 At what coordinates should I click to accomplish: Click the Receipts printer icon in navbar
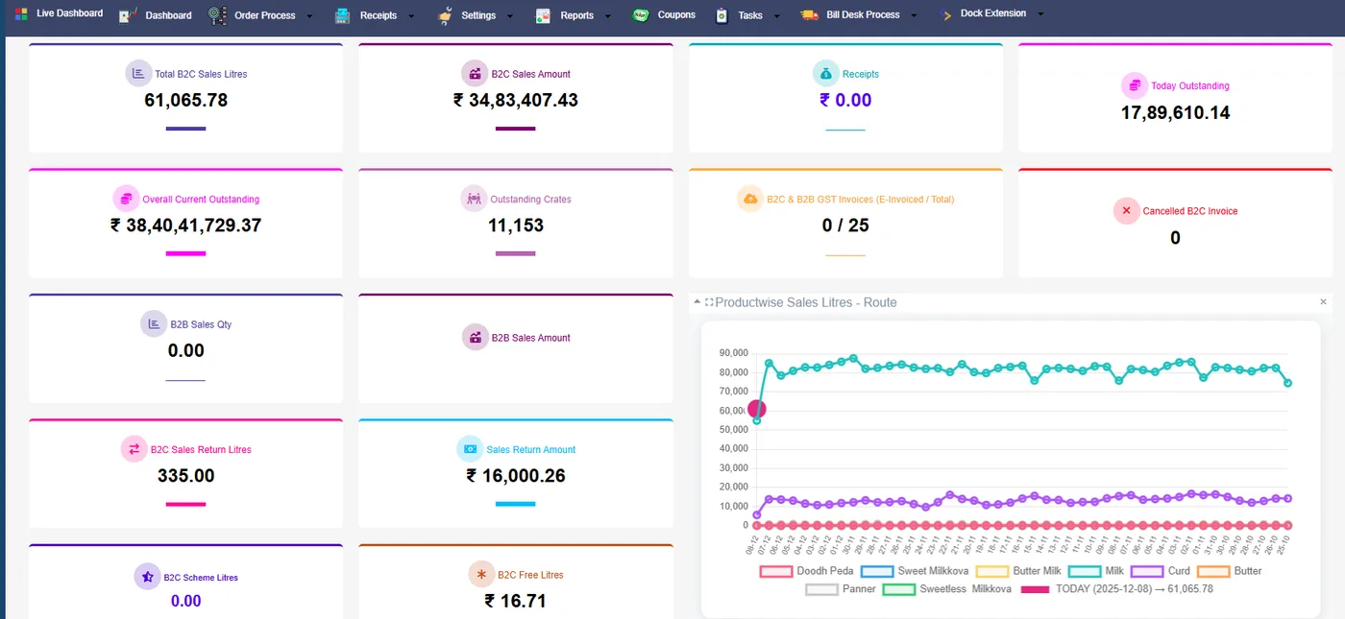[x=342, y=15]
